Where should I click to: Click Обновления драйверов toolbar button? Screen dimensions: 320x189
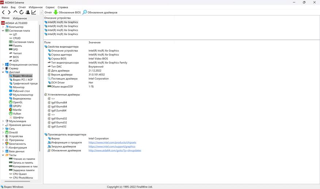[100, 12]
